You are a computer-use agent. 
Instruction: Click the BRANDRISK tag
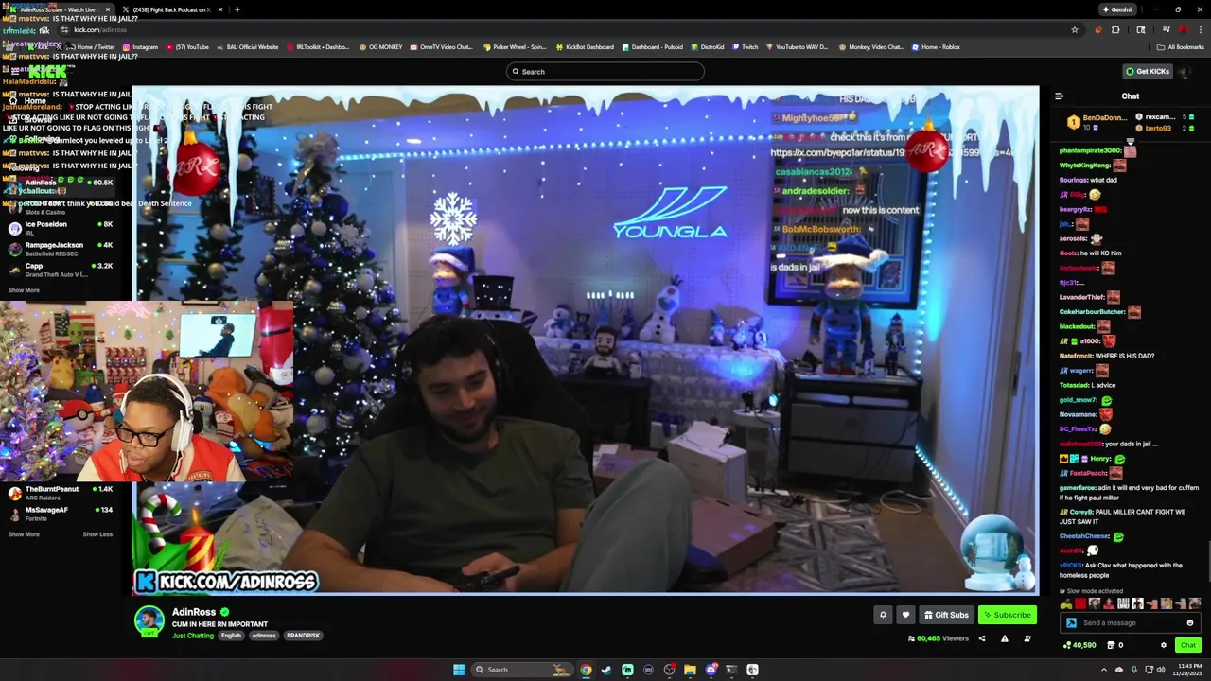coord(303,636)
